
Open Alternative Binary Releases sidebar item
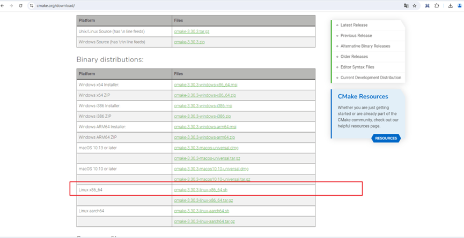point(365,47)
